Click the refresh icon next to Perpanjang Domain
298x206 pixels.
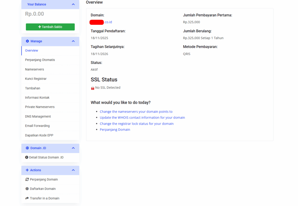(x=27, y=179)
